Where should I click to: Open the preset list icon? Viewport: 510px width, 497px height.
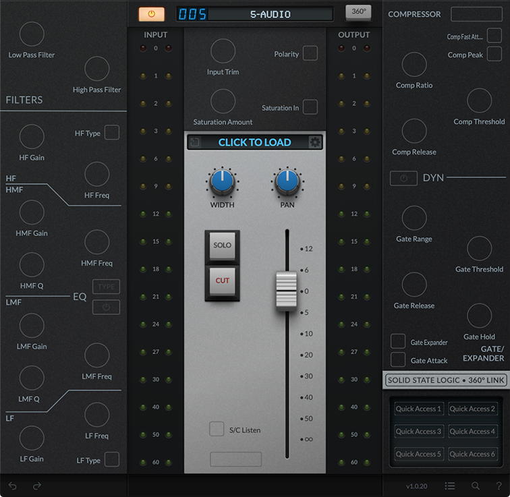450,486
